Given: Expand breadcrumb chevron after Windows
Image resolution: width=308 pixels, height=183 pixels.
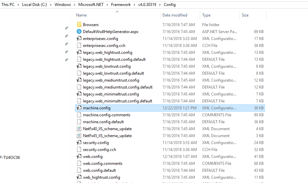Looking at the screenshot, I should [x=74, y=5].
